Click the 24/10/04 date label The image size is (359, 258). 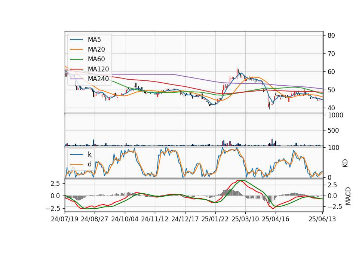coord(125,219)
